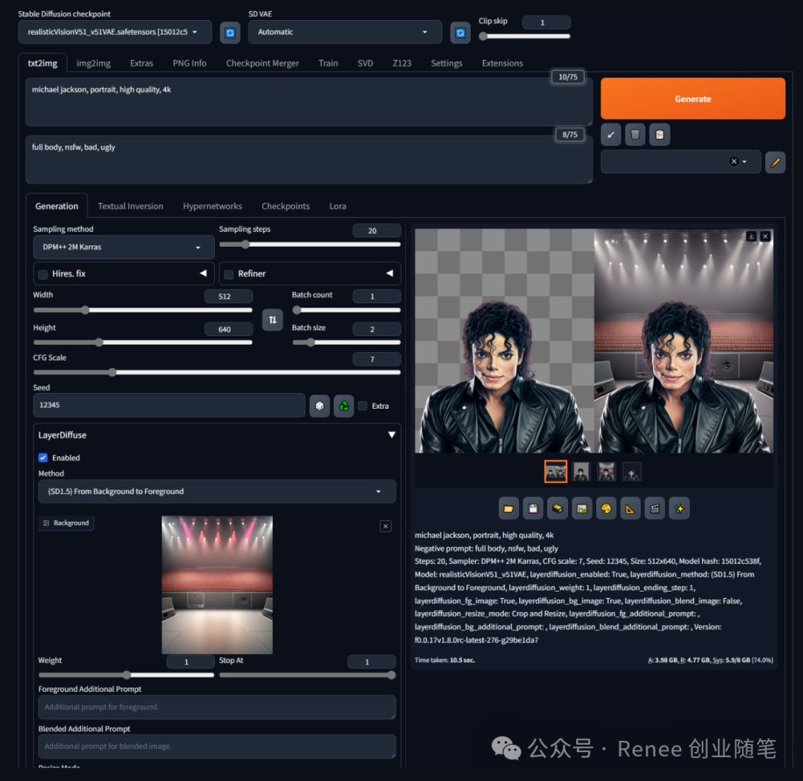Open the LayerDiffuse Method dropdown
Screen dimensions: 803x781
[x=216, y=491]
